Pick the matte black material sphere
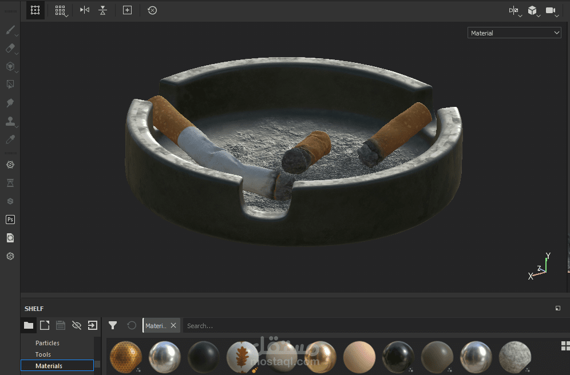The width and height of the screenshot is (570, 375). click(204, 357)
